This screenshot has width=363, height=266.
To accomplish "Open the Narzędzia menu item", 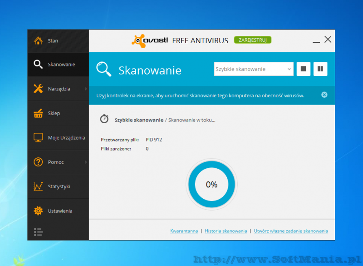I will pyautogui.click(x=58, y=89).
